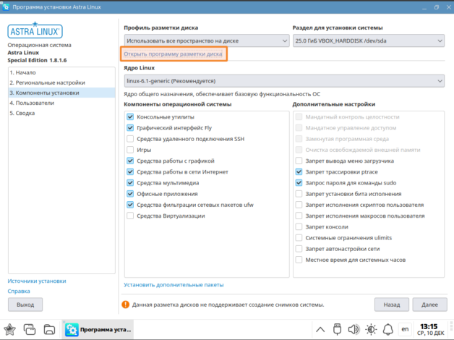This screenshot has width=454, height=340.
Task: Click the 'Далее' next button
Action: (429, 305)
